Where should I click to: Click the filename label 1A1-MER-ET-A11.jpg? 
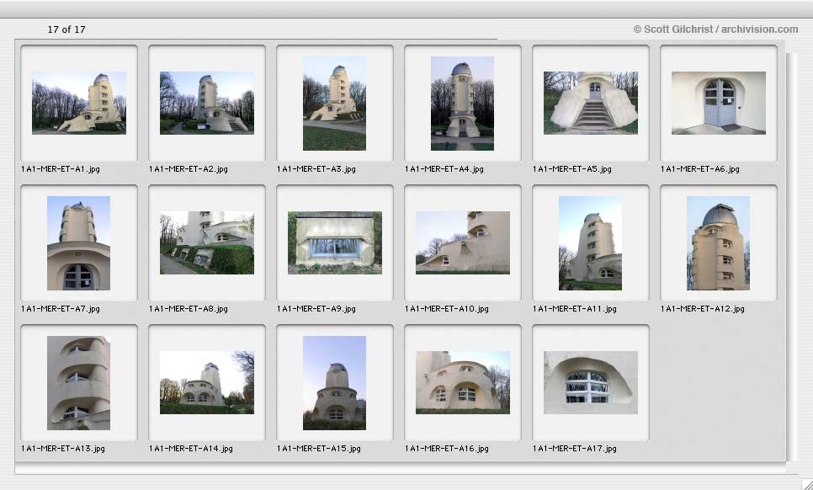pos(575,309)
